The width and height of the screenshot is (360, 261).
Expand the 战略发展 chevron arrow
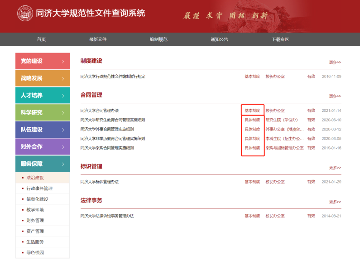63,78
